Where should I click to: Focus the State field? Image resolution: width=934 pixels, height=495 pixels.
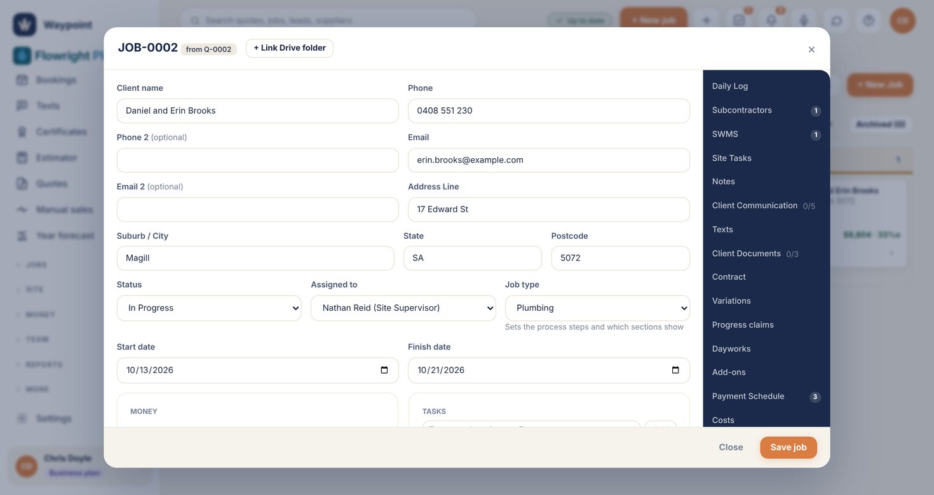pos(473,259)
